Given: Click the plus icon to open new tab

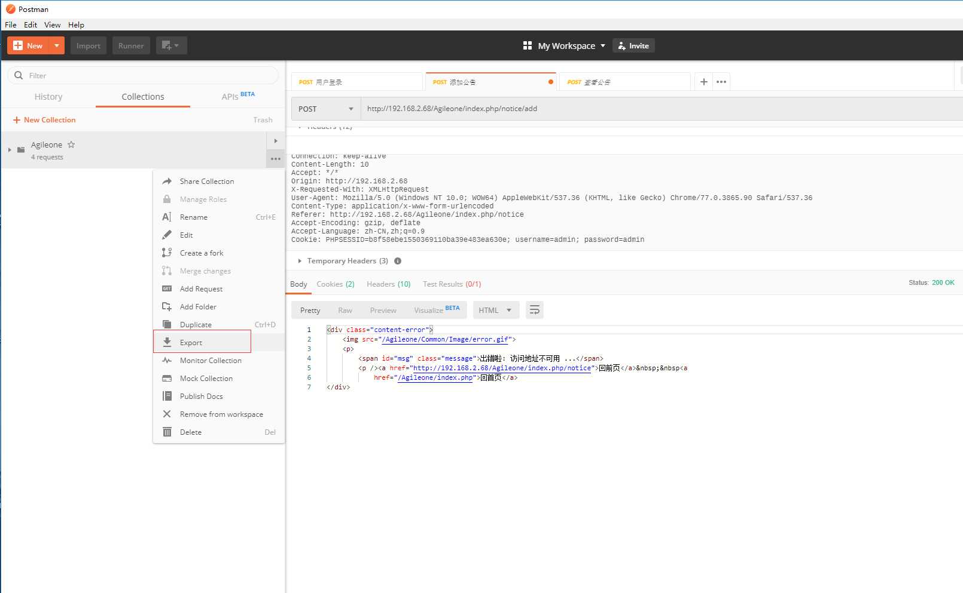Looking at the screenshot, I should 704,82.
